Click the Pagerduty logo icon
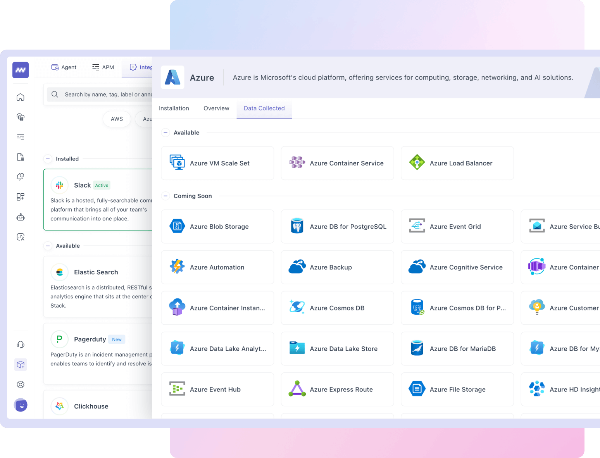Image resolution: width=600 pixels, height=458 pixels. click(x=60, y=339)
